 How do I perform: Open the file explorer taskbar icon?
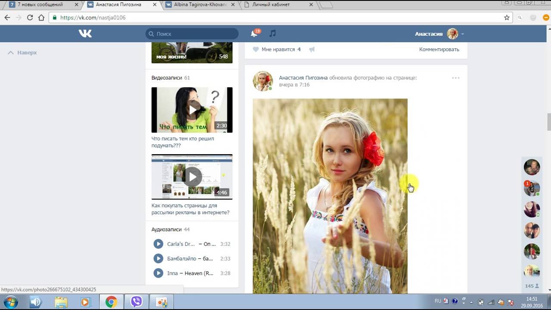(61, 302)
